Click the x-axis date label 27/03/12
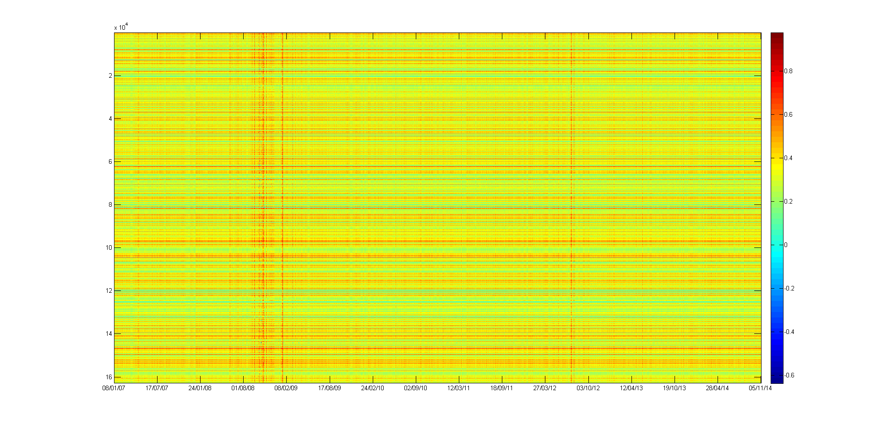Image resolution: width=876 pixels, height=430 pixels. [x=545, y=388]
